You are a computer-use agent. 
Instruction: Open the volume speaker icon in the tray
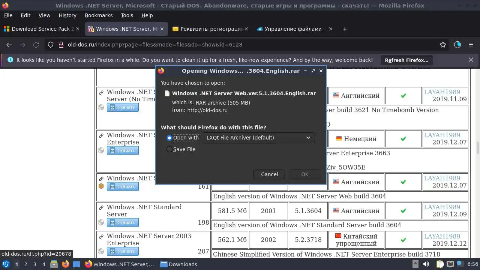pos(426,264)
